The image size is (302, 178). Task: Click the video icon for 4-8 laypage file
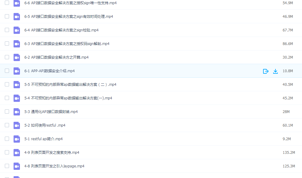(17, 166)
